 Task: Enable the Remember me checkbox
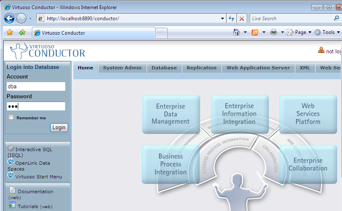11,118
